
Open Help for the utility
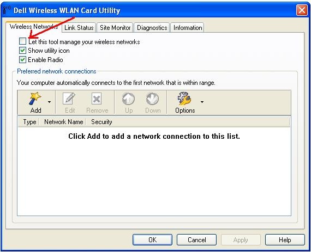285,239
